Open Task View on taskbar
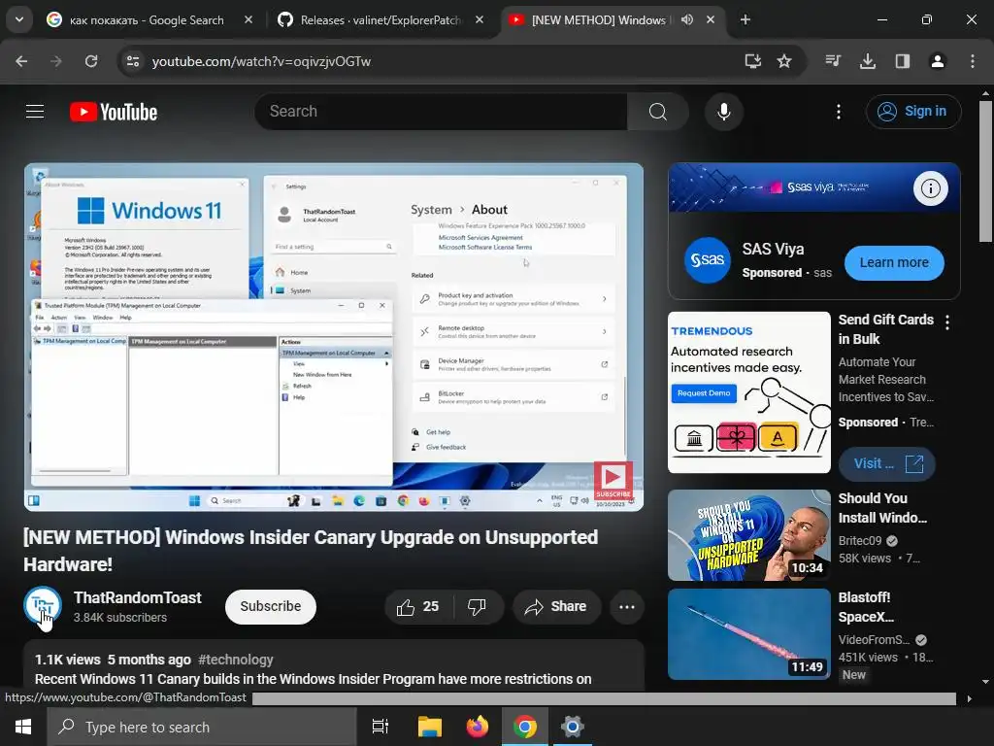Screen dimensions: 994x746 (x=381, y=727)
